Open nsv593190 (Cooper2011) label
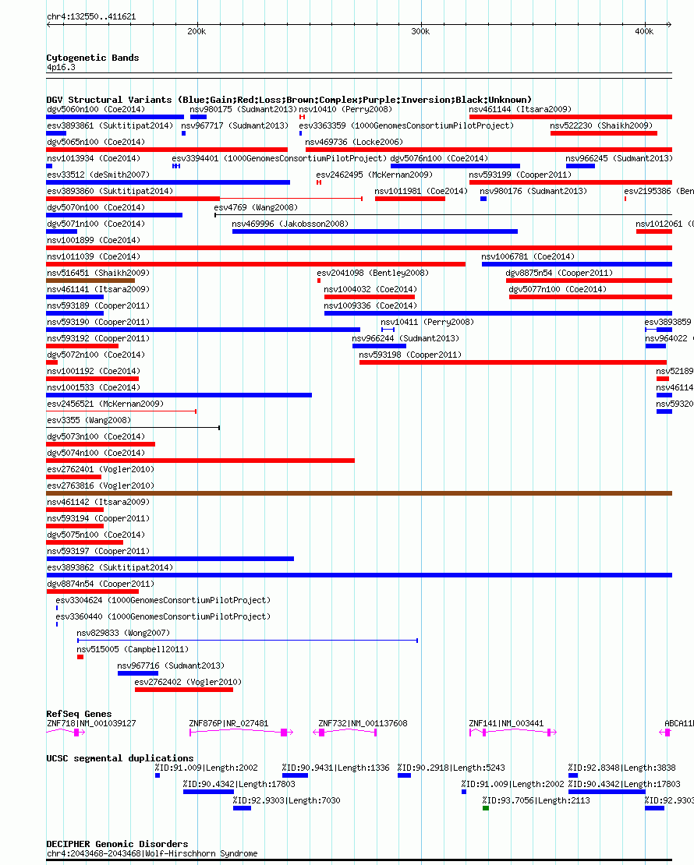Screen dimensions: 694x865 click(x=98, y=322)
